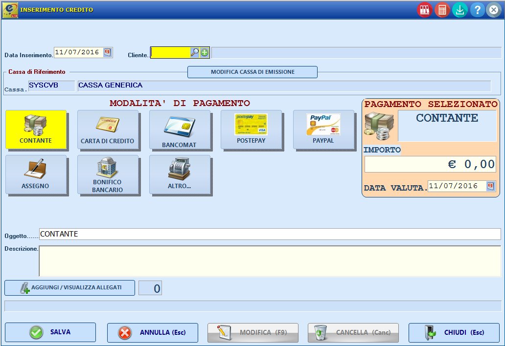The width and height of the screenshot is (505, 346).
Task: Add new client with green plus icon
Action: (205, 52)
